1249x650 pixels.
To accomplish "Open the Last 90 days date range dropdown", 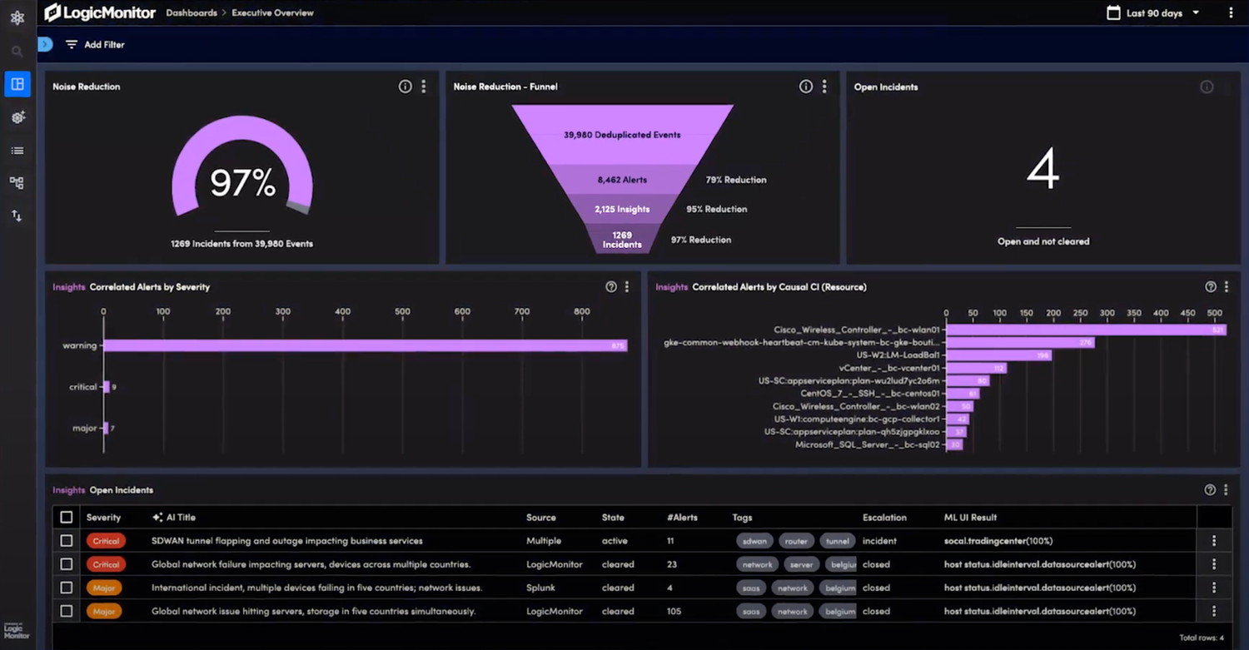I will [x=1152, y=12].
